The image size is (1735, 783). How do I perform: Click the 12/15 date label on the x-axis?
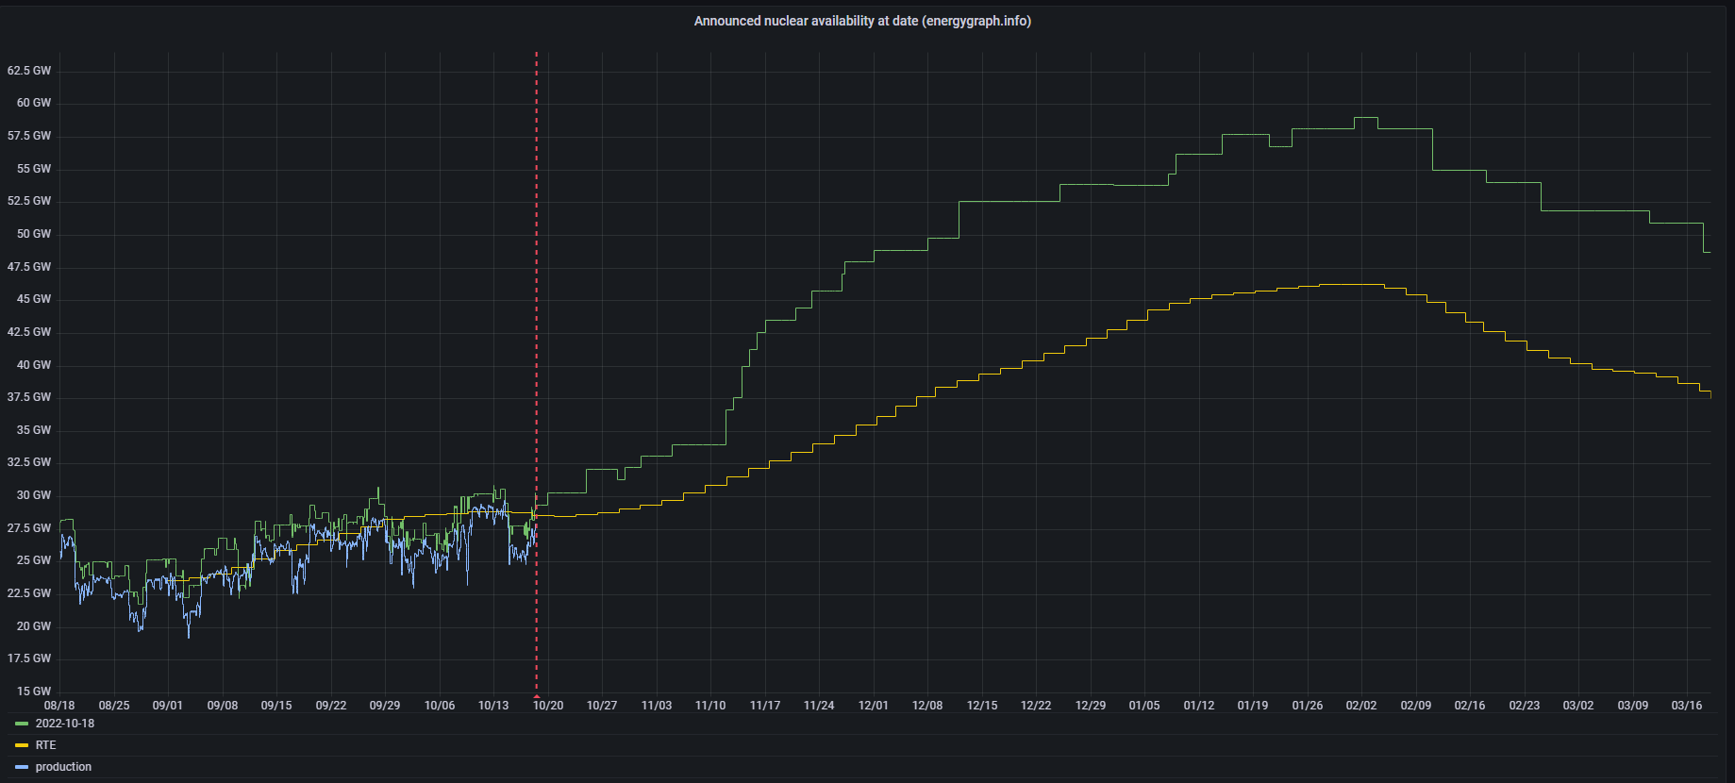point(982,706)
